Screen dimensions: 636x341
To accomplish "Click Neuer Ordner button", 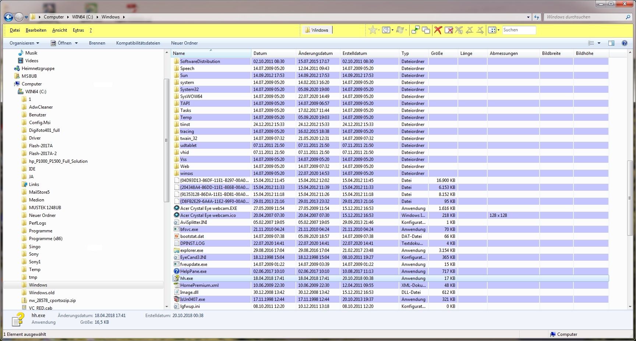I will tap(184, 43).
